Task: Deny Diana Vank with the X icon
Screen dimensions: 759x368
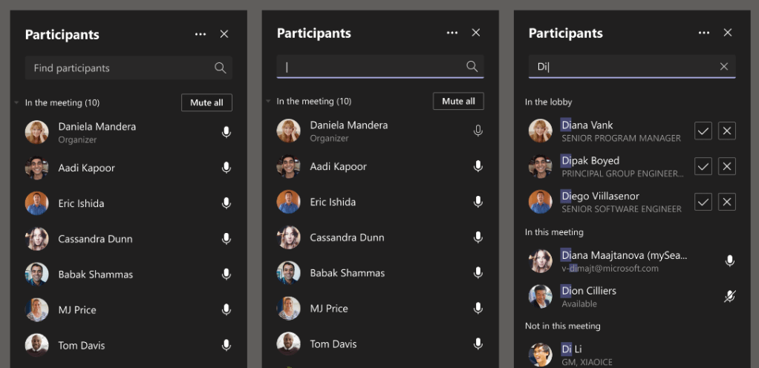Action: tap(727, 131)
